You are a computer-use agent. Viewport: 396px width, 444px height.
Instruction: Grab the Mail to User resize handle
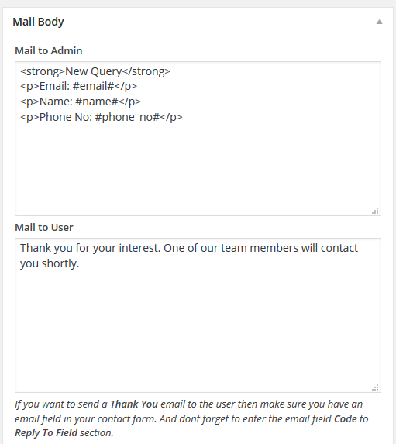click(x=375, y=388)
